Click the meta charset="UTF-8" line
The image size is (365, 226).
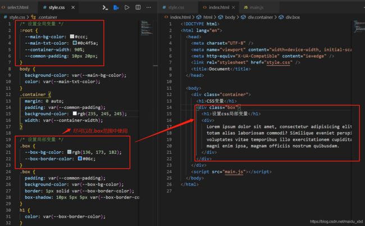222,43
